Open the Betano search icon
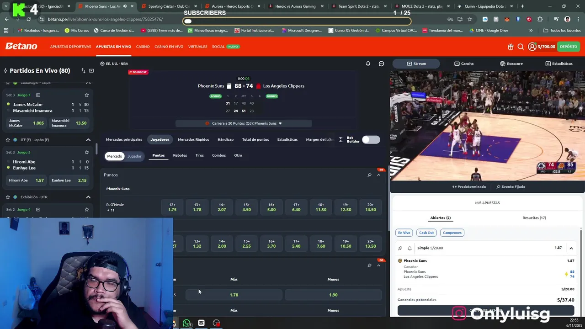The width and height of the screenshot is (585, 329). 521,47
